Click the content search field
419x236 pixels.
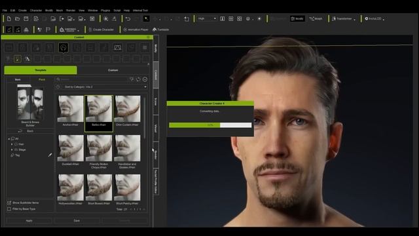tap(92, 79)
